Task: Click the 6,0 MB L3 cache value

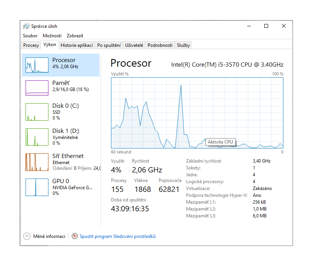Action: (259, 216)
